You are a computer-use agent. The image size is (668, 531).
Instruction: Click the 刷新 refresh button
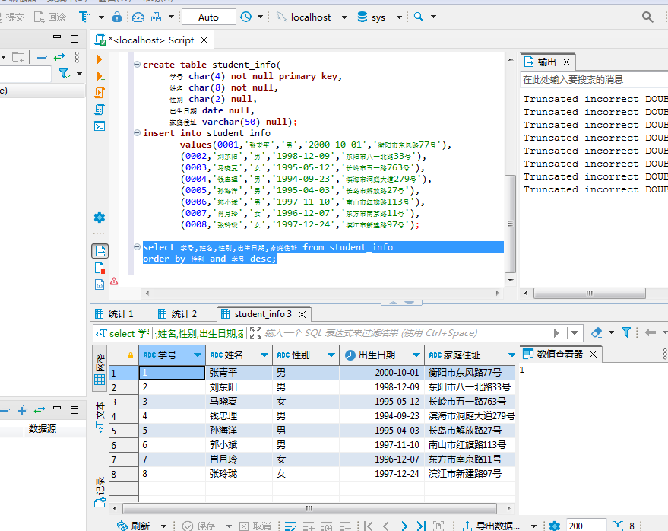coord(134,526)
